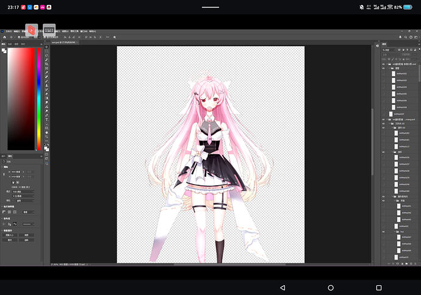Click the Layers panel vertical scrollbar

click(419, 73)
